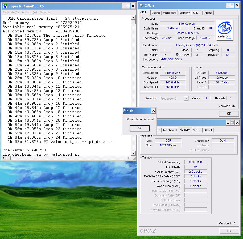Close the Finish dialog with X
Image resolution: width=243 pixels, height=239 pixels.
click(x=153, y=111)
